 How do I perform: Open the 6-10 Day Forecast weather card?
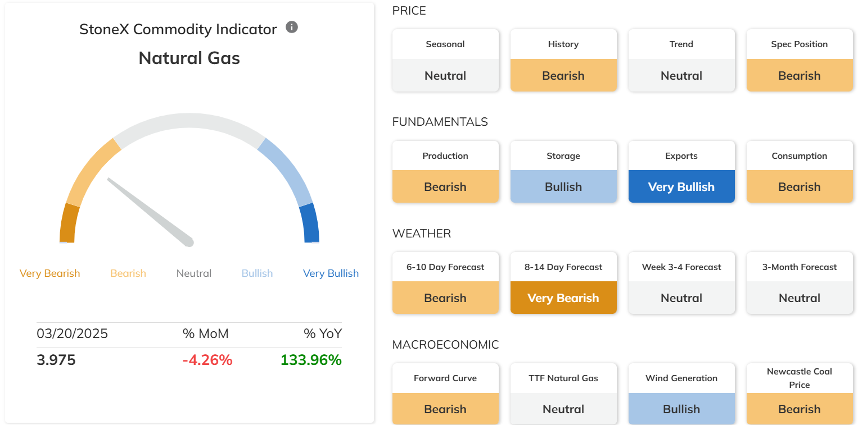coord(445,283)
